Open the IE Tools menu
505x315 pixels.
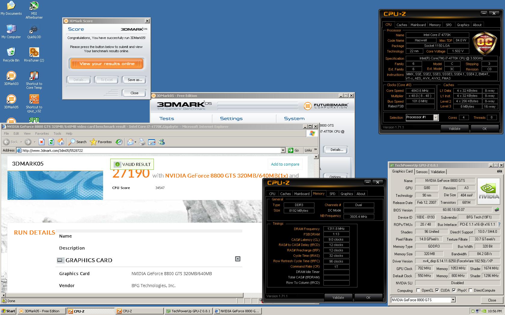[57, 133]
